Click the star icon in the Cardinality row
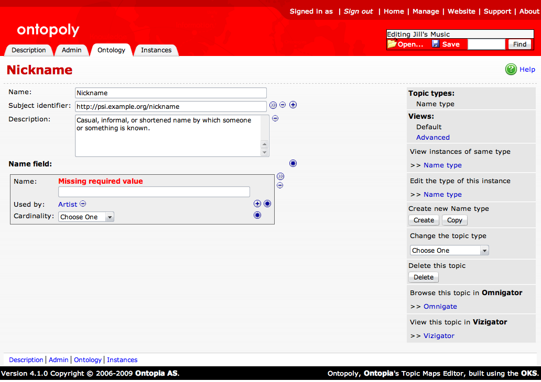Image resolution: width=541 pixels, height=382 pixels. coord(257,215)
